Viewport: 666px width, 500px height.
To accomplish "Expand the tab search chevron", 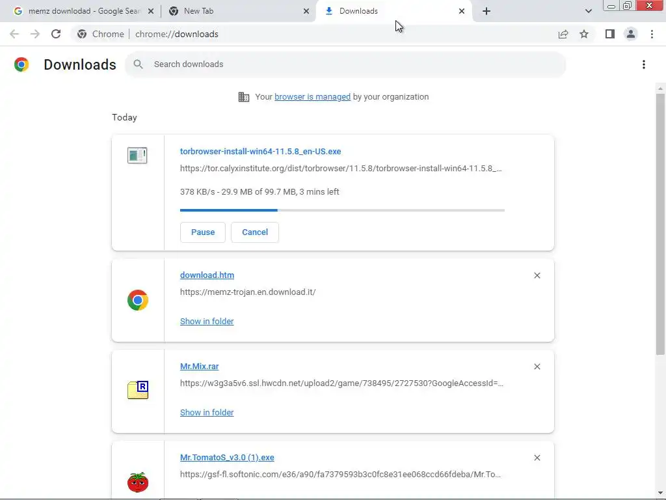I will [589, 11].
